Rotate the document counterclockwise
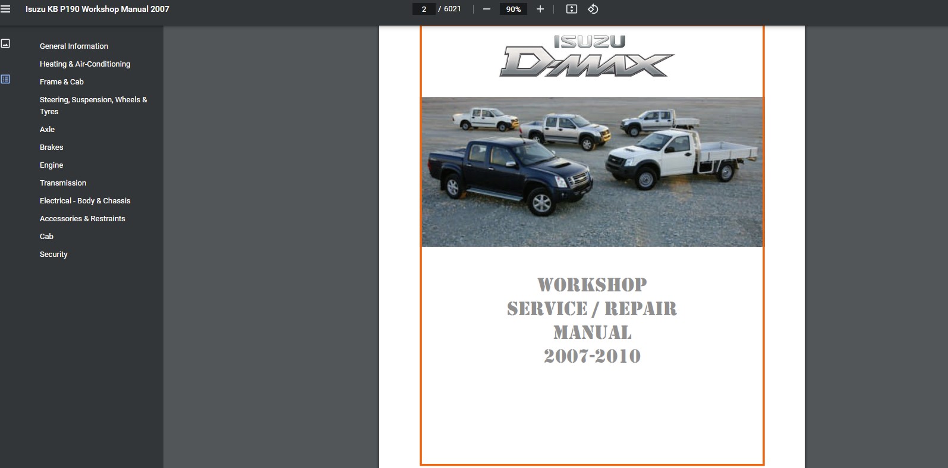Screen dimensions: 948x468 [593, 9]
